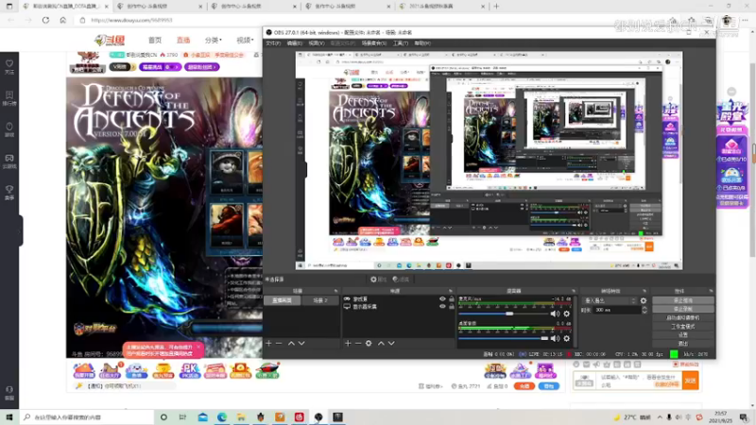The width and height of the screenshot is (756, 425).
Task: Enable Studio Mode in OBS controls
Action: pyautogui.click(x=682, y=326)
